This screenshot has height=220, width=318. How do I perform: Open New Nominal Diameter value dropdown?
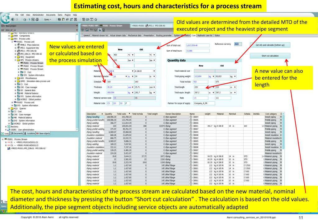126,76
